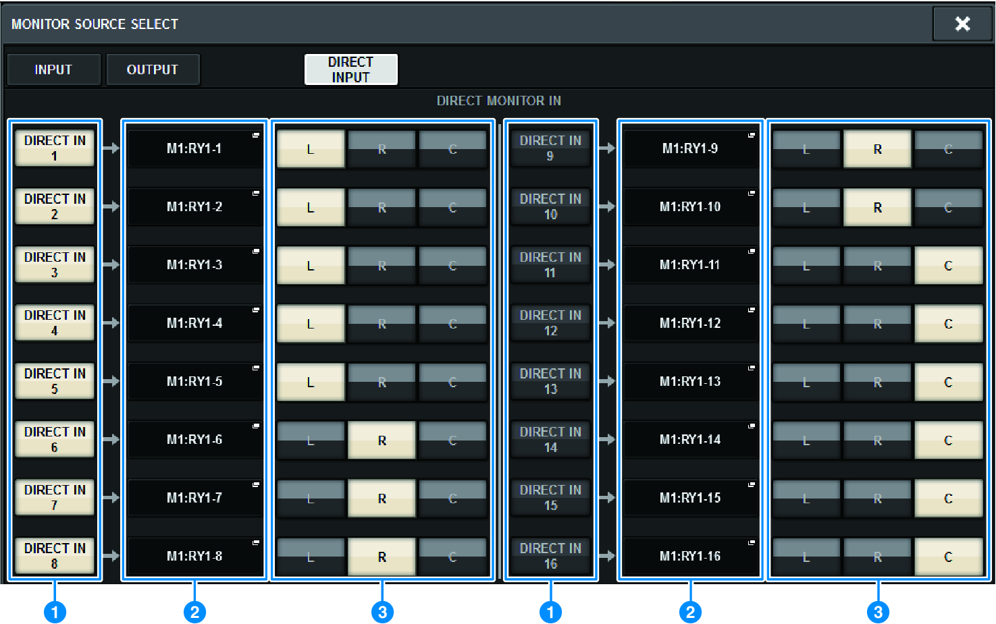Disable R monitoring on the M1:RY1-6 row

pyautogui.click(x=381, y=439)
